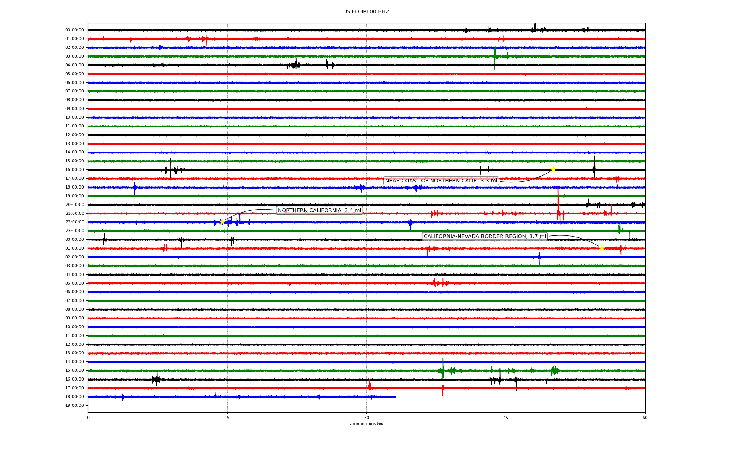The height and width of the screenshot is (458, 733).
Task: Click the x-axis tick label 60
Action: (x=645, y=418)
